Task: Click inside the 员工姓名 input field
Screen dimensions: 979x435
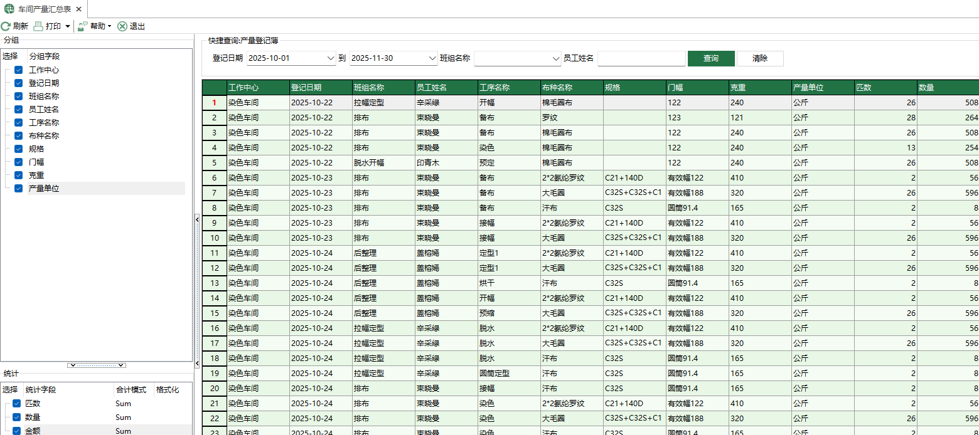Action: tap(641, 58)
